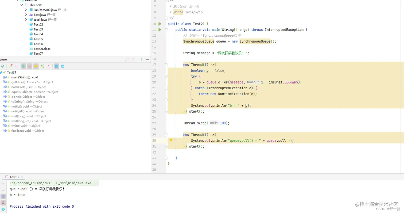The image size is (404, 213).
Task: Expand test1.java node in project tree
Action: point(26,20)
